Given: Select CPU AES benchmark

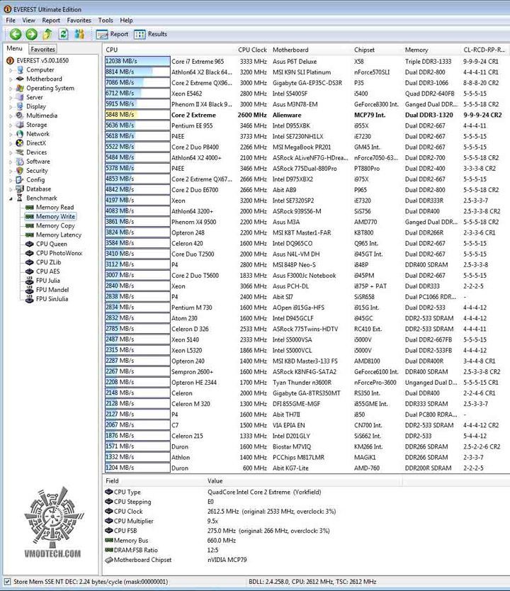Looking at the screenshot, I should 47,271.
